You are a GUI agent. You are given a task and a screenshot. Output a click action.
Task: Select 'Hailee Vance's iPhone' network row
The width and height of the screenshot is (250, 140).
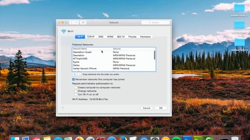pos(113,68)
